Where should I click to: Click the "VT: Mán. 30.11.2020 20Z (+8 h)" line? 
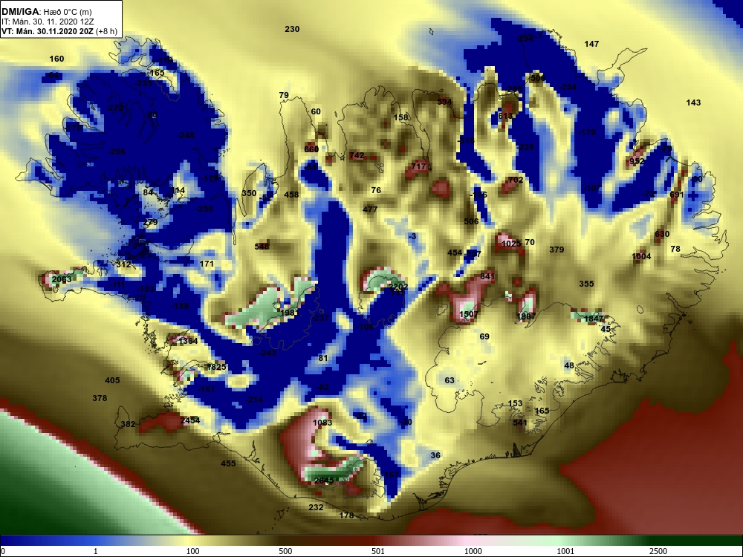(x=59, y=31)
